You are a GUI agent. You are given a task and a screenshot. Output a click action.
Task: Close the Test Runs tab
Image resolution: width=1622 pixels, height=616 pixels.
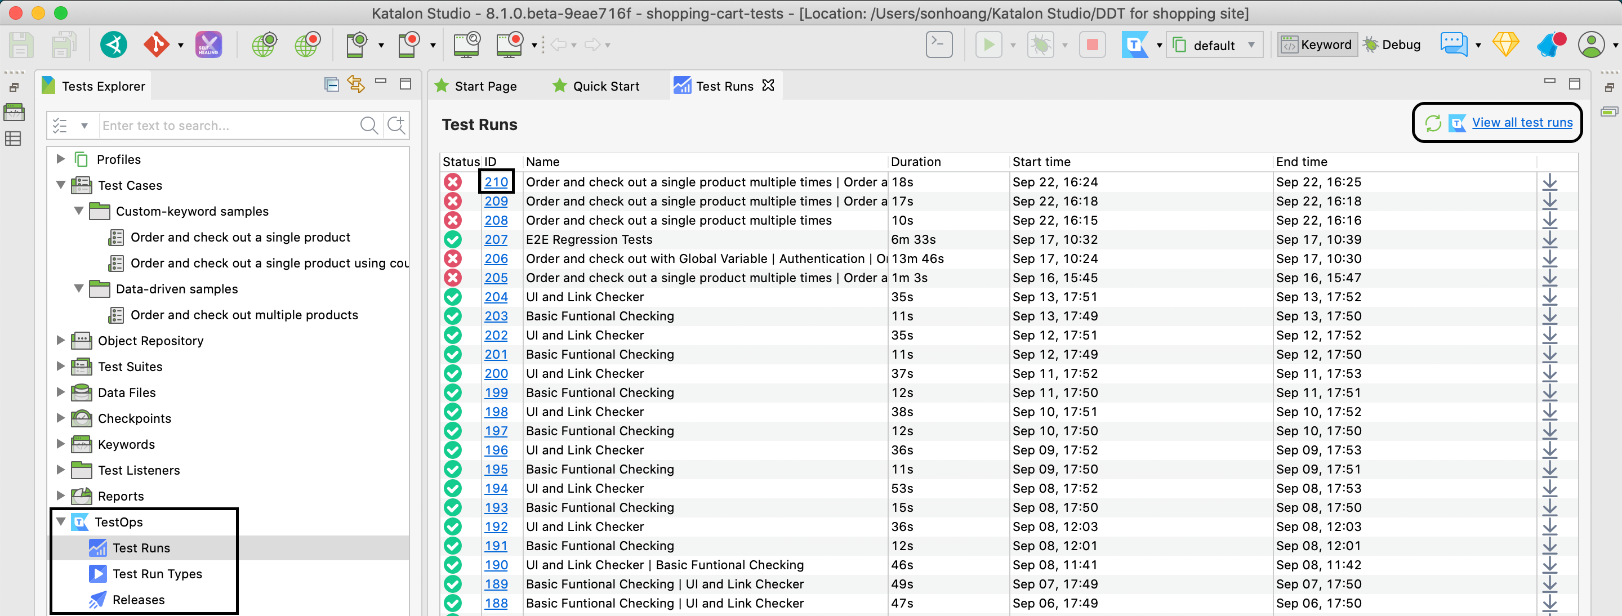pos(768,85)
